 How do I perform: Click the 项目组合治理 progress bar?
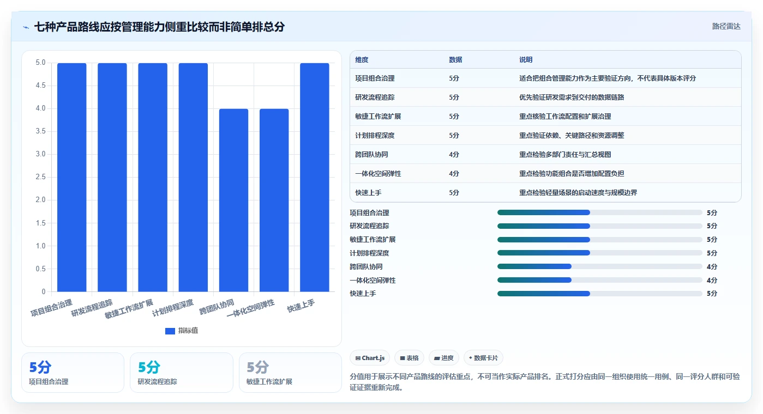[600, 212]
